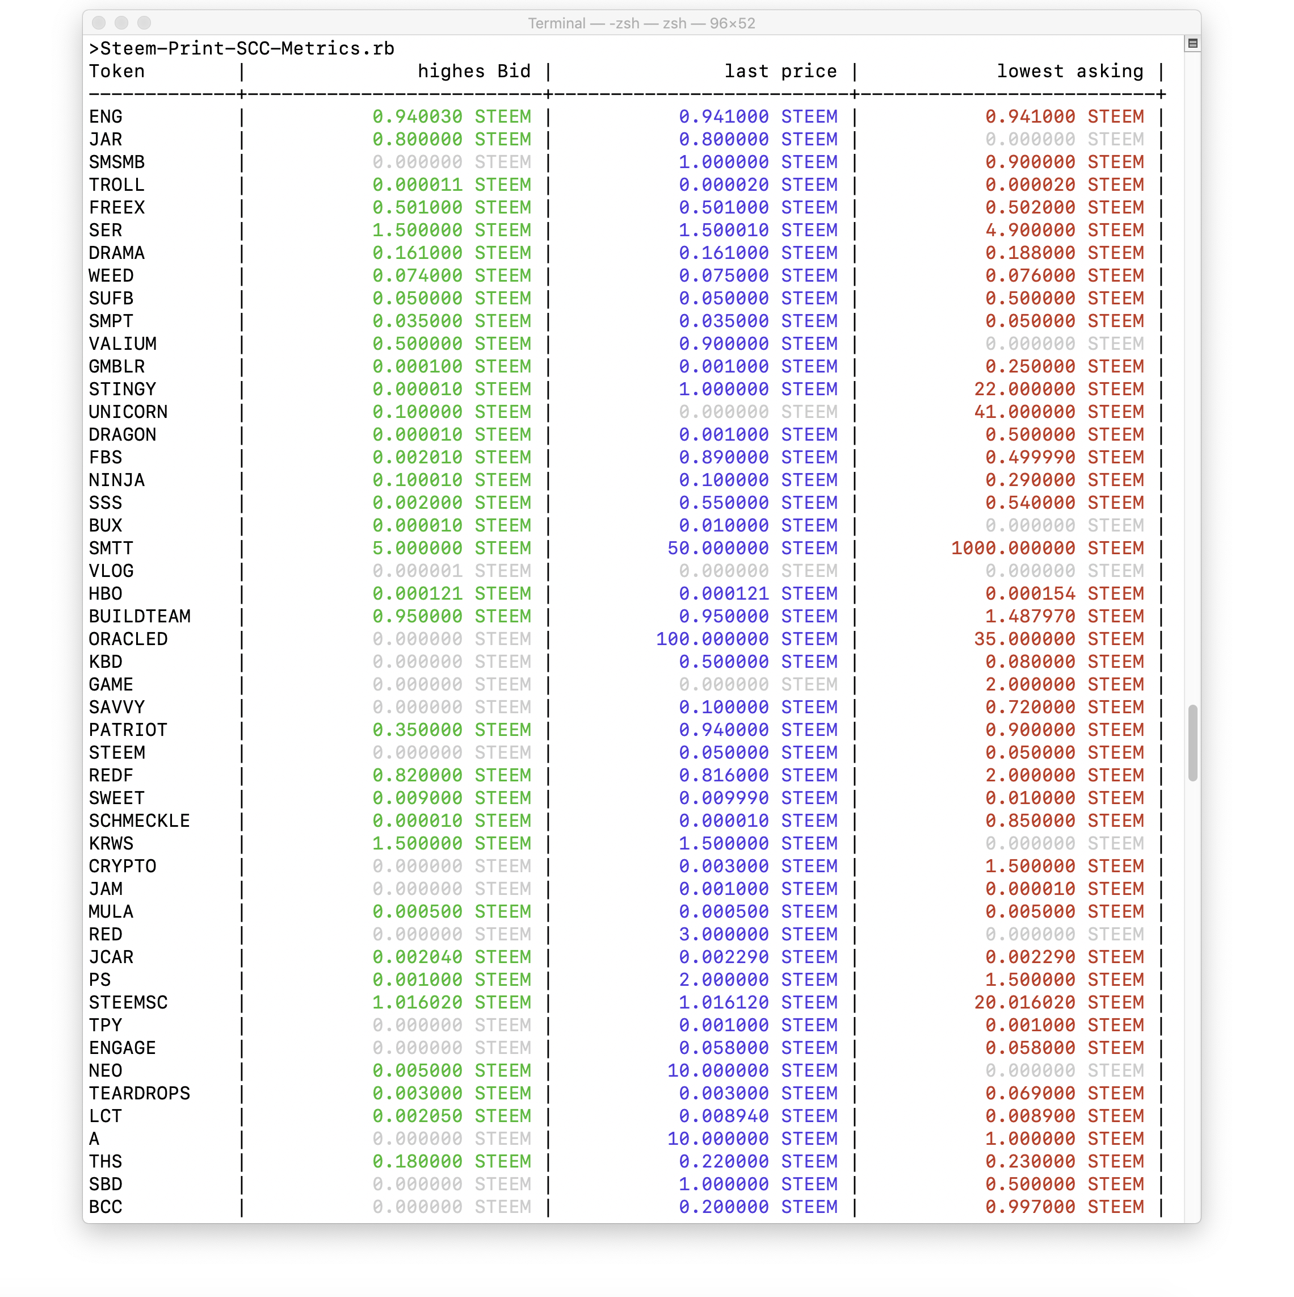Click SWEET last price 0.009990 STEEM
The image size is (1294, 1297).
pos(758,799)
